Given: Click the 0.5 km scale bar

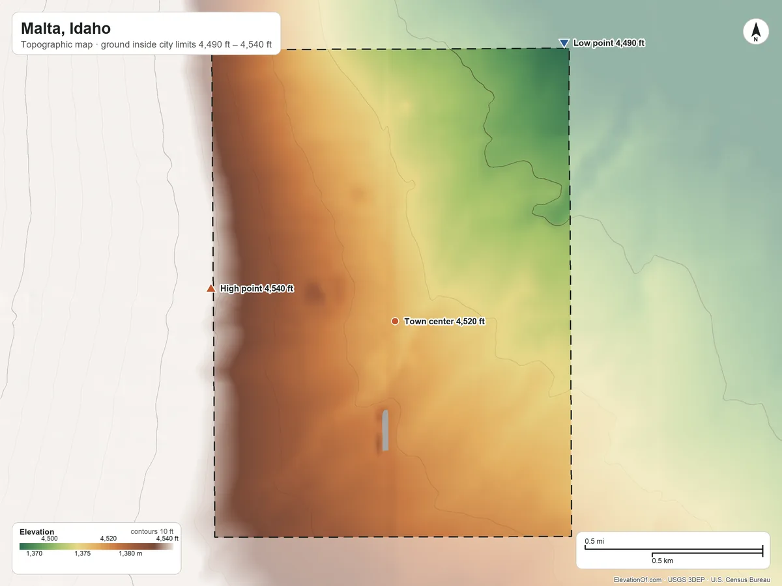Looking at the screenshot, I should pyautogui.click(x=707, y=554).
